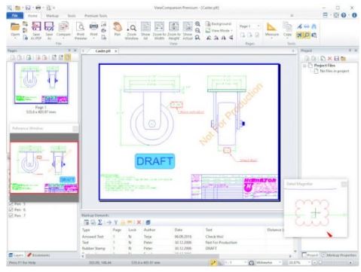Click the Author column header

tap(149, 230)
